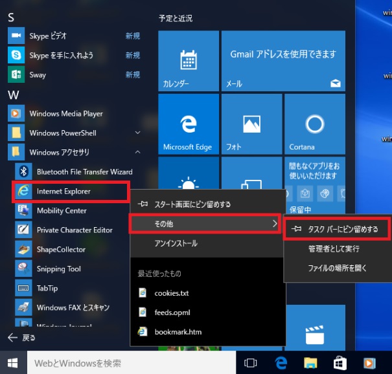The width and height of the screenshot is (392, 374).
Task: Open the Store from taskbar
Action: point(340,363)
